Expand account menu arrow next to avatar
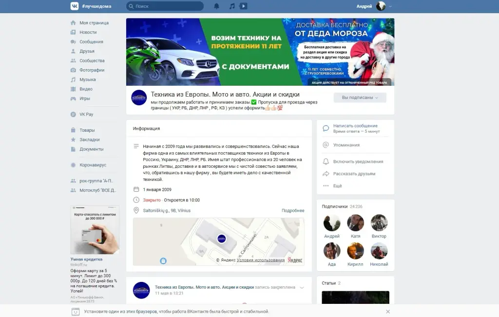This screenshot has width=499, height=317. click(390, 6)
